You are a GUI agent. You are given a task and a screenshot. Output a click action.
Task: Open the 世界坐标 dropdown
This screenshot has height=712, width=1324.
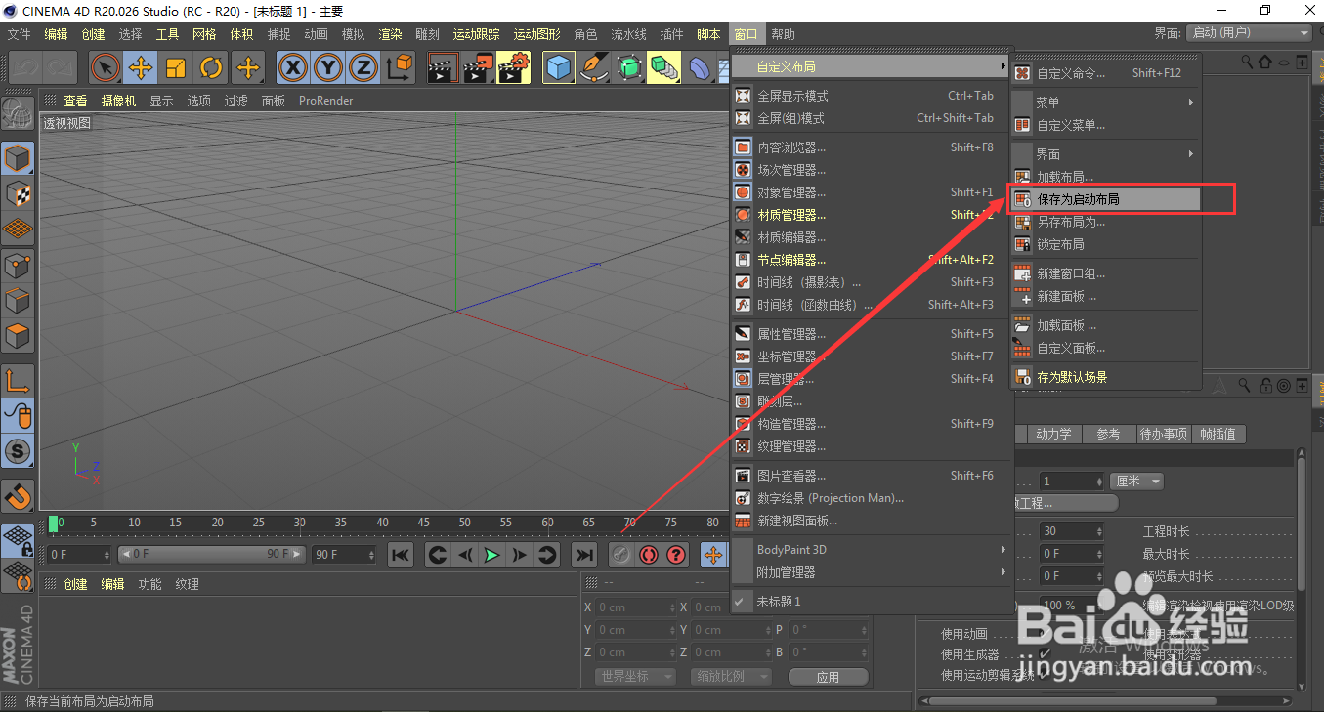635,677
